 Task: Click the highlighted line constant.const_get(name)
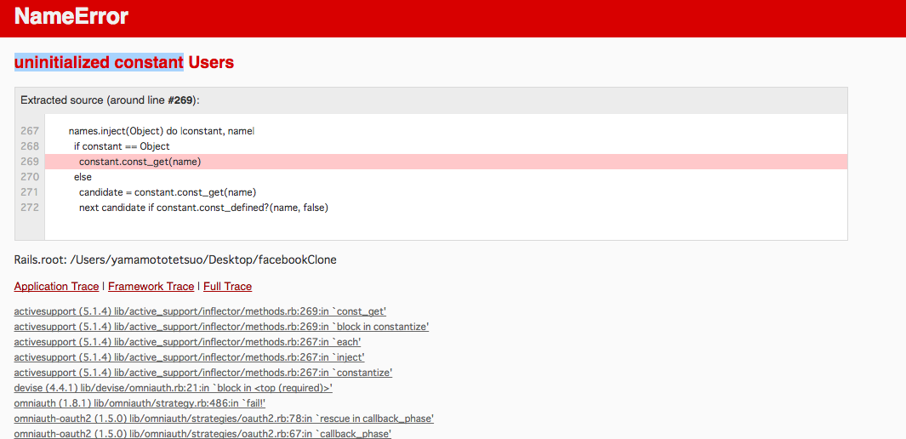[x=140, y=162]
